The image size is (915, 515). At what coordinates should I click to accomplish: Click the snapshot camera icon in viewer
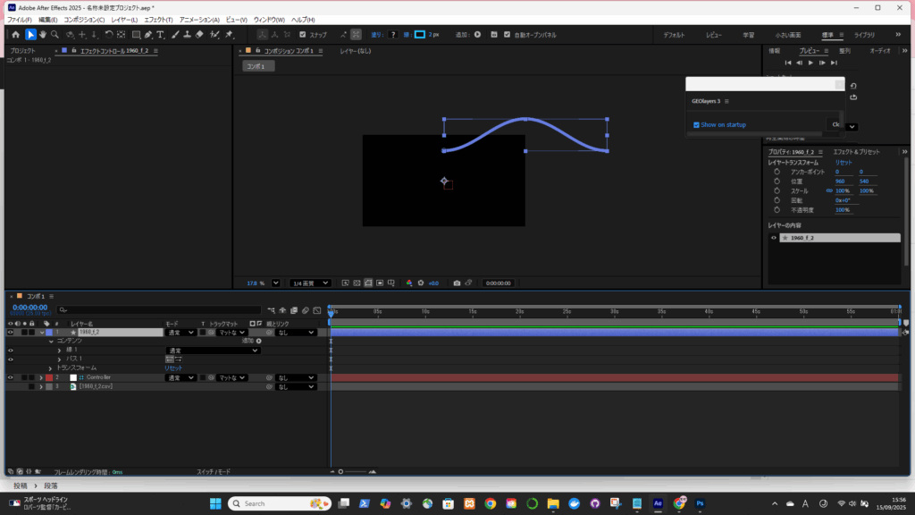pos(457,283)
